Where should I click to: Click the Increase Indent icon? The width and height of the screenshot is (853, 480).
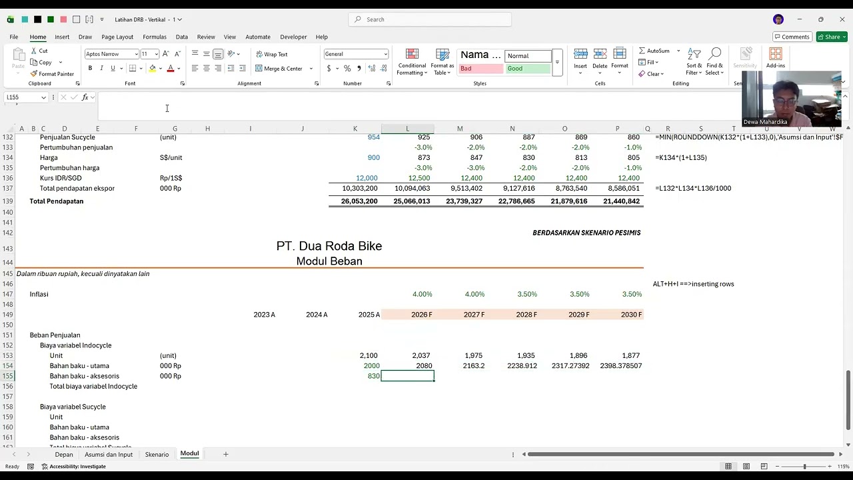(x=242, y=68)
